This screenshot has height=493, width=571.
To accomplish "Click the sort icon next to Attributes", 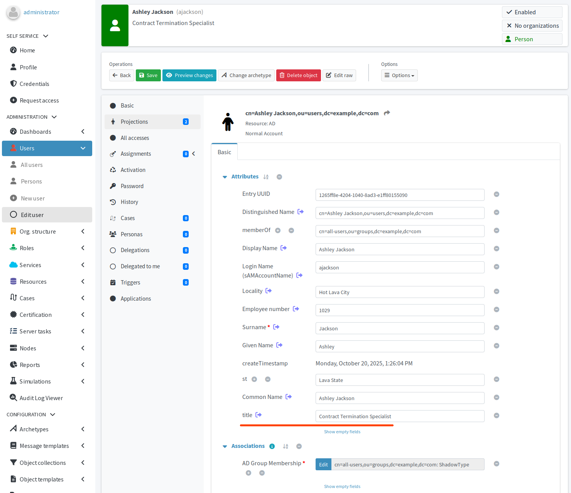I will pyautogui.click(x=266, y=177).
